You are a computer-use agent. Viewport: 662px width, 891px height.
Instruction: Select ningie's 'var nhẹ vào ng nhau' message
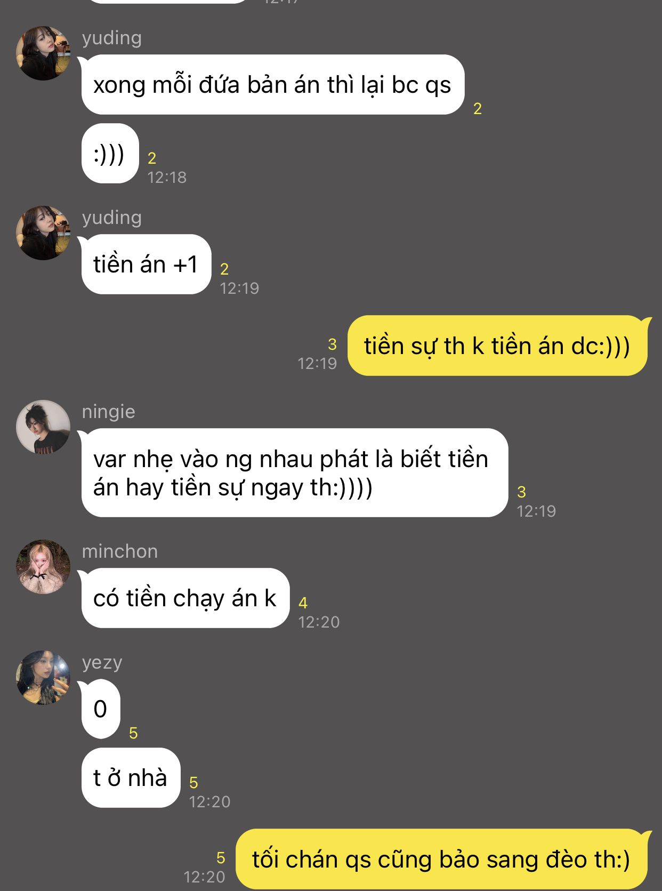click(294, 473)
